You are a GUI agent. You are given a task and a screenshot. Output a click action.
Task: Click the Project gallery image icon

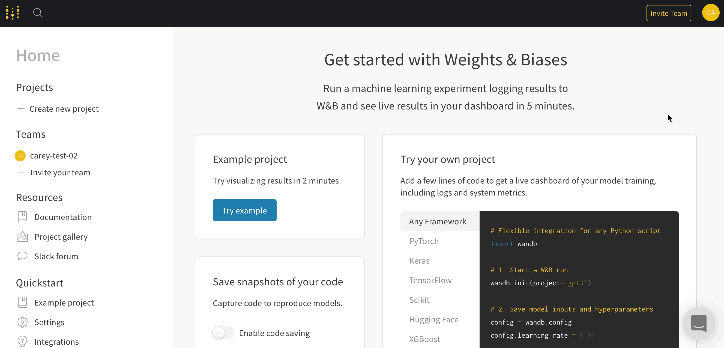tap(22, 237)
